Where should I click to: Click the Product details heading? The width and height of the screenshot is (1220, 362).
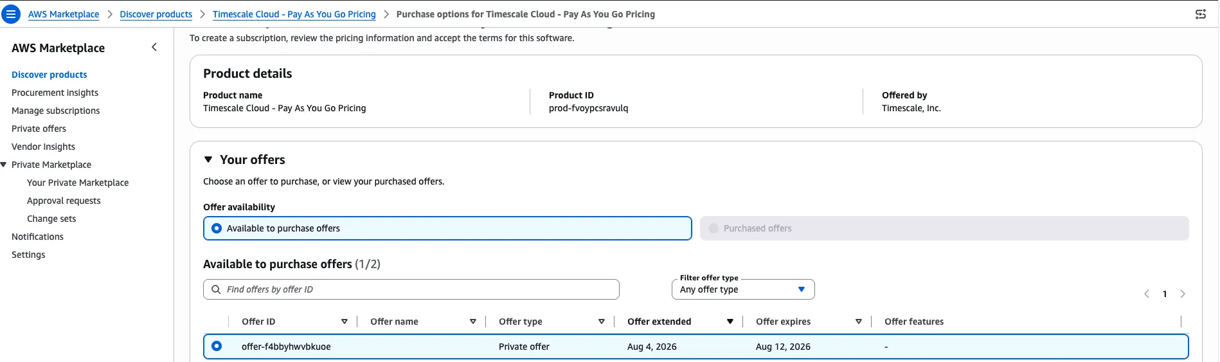click(247, 73)
